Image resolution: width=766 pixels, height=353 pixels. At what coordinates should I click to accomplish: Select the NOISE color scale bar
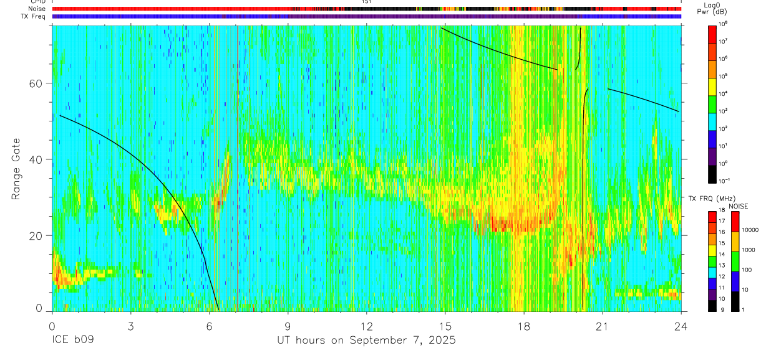[x=735, y=261]
